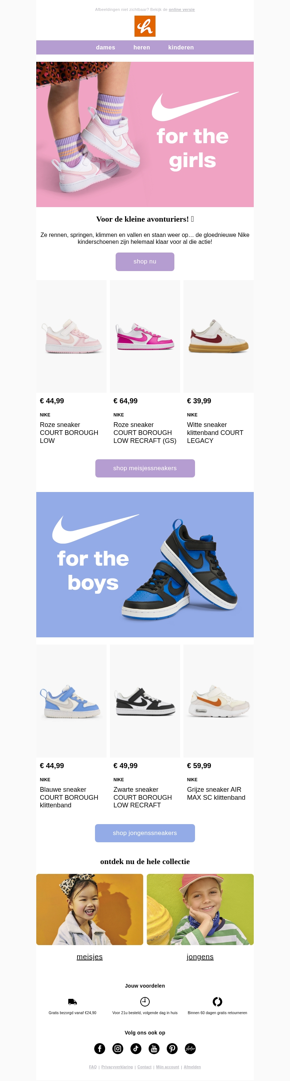
Task: Open the Instagram social icon
Action: [118, 1048]
